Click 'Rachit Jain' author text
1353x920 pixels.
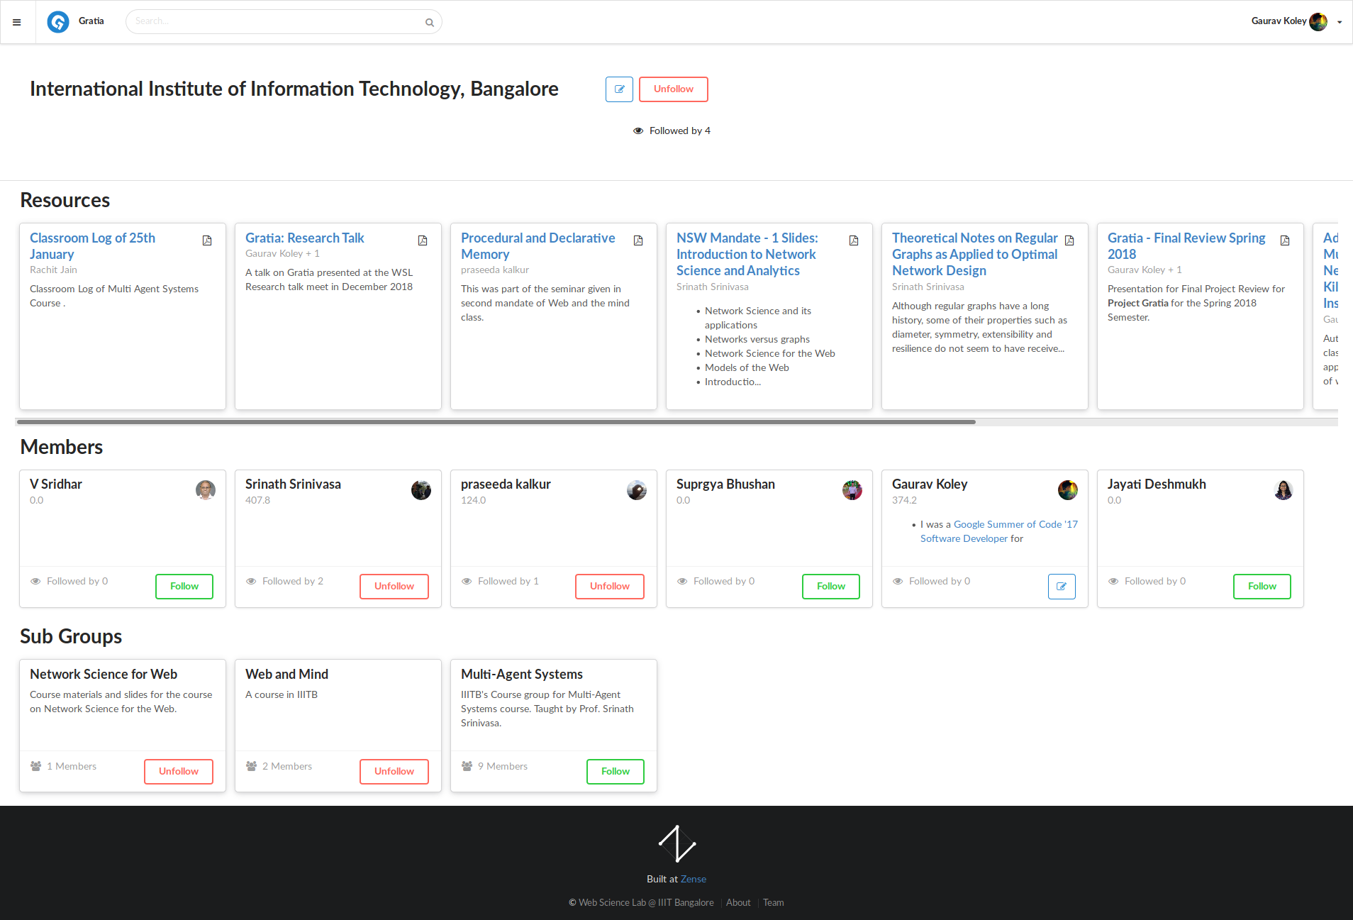pos(53,270)
